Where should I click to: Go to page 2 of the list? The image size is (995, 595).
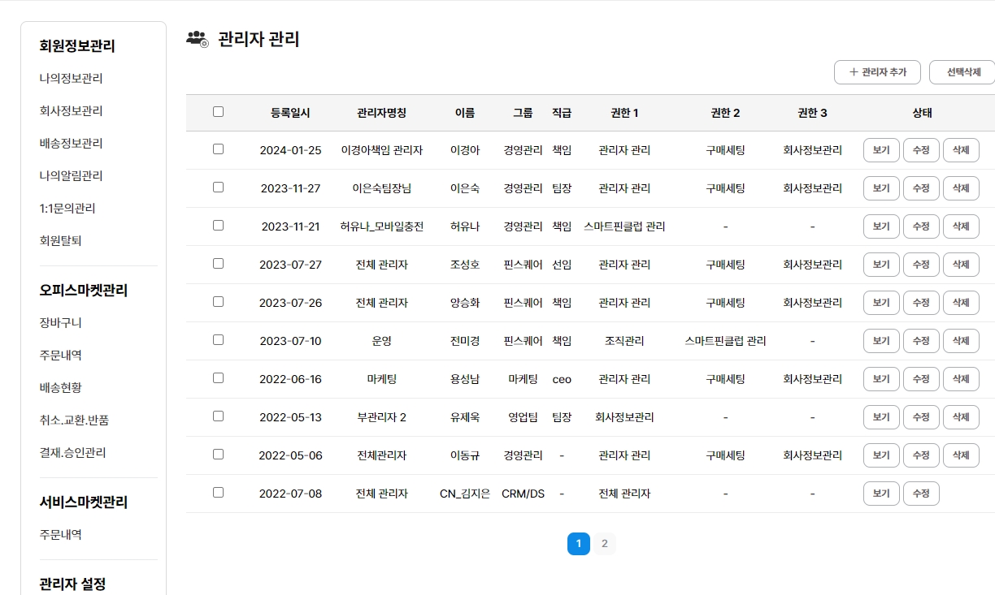[x=604, y=544]
